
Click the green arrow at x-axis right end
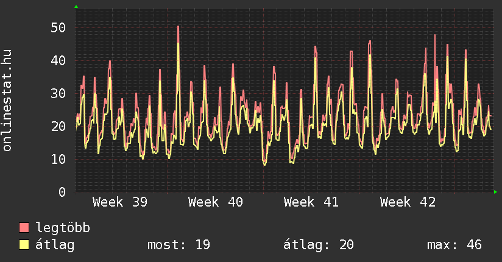pos(496,192)
